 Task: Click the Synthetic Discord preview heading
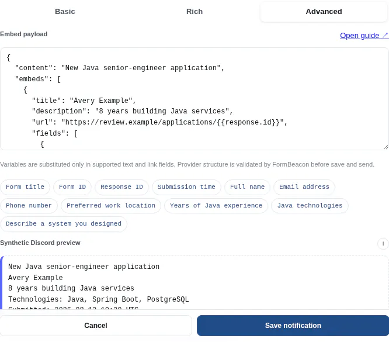click(x=40, y=243)
